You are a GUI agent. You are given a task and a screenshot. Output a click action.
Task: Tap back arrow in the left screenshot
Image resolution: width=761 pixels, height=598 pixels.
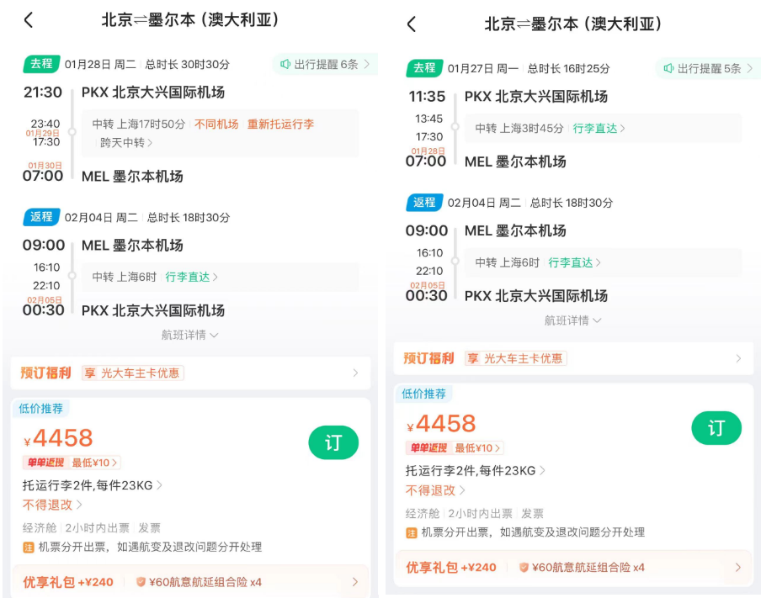(x=29, y=20)
